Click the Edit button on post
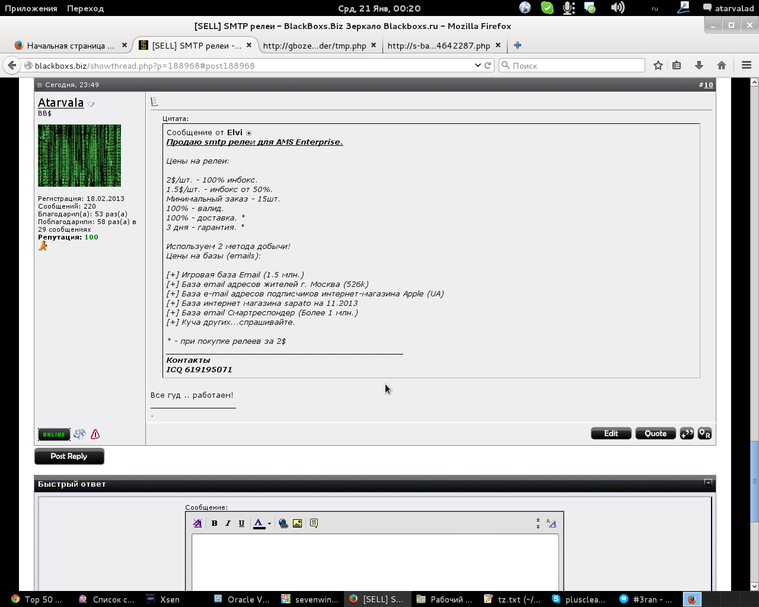 (611, 434)
